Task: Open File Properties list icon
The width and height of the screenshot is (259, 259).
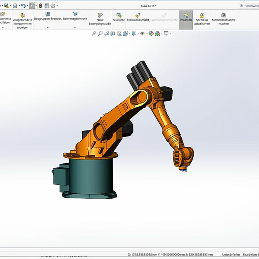Action: [47, 6]
